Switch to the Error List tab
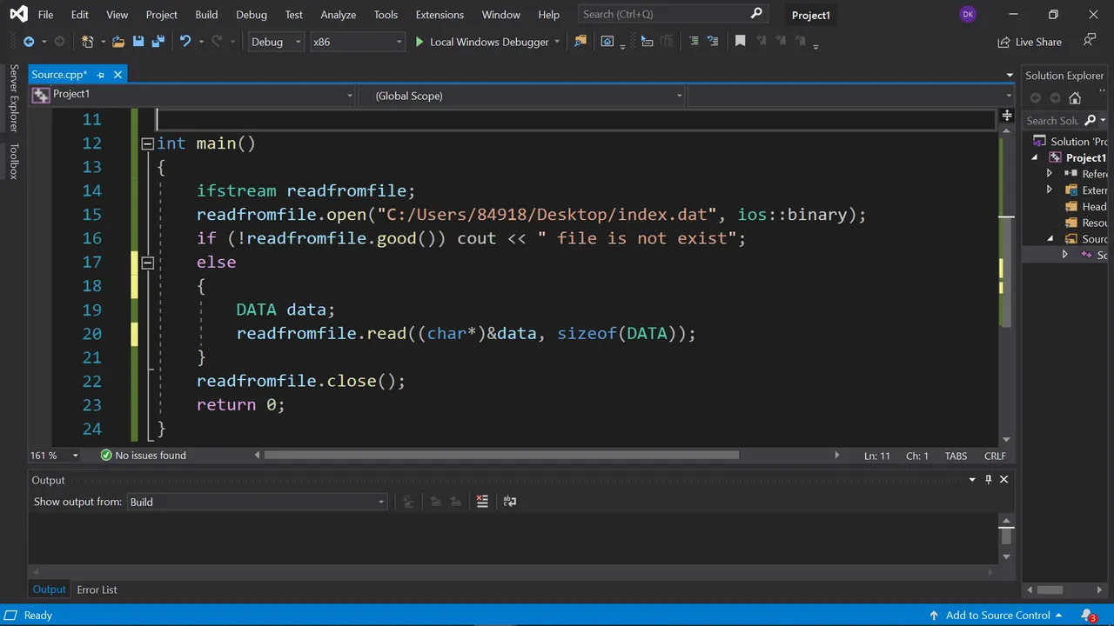 click(x=97, y=589)
